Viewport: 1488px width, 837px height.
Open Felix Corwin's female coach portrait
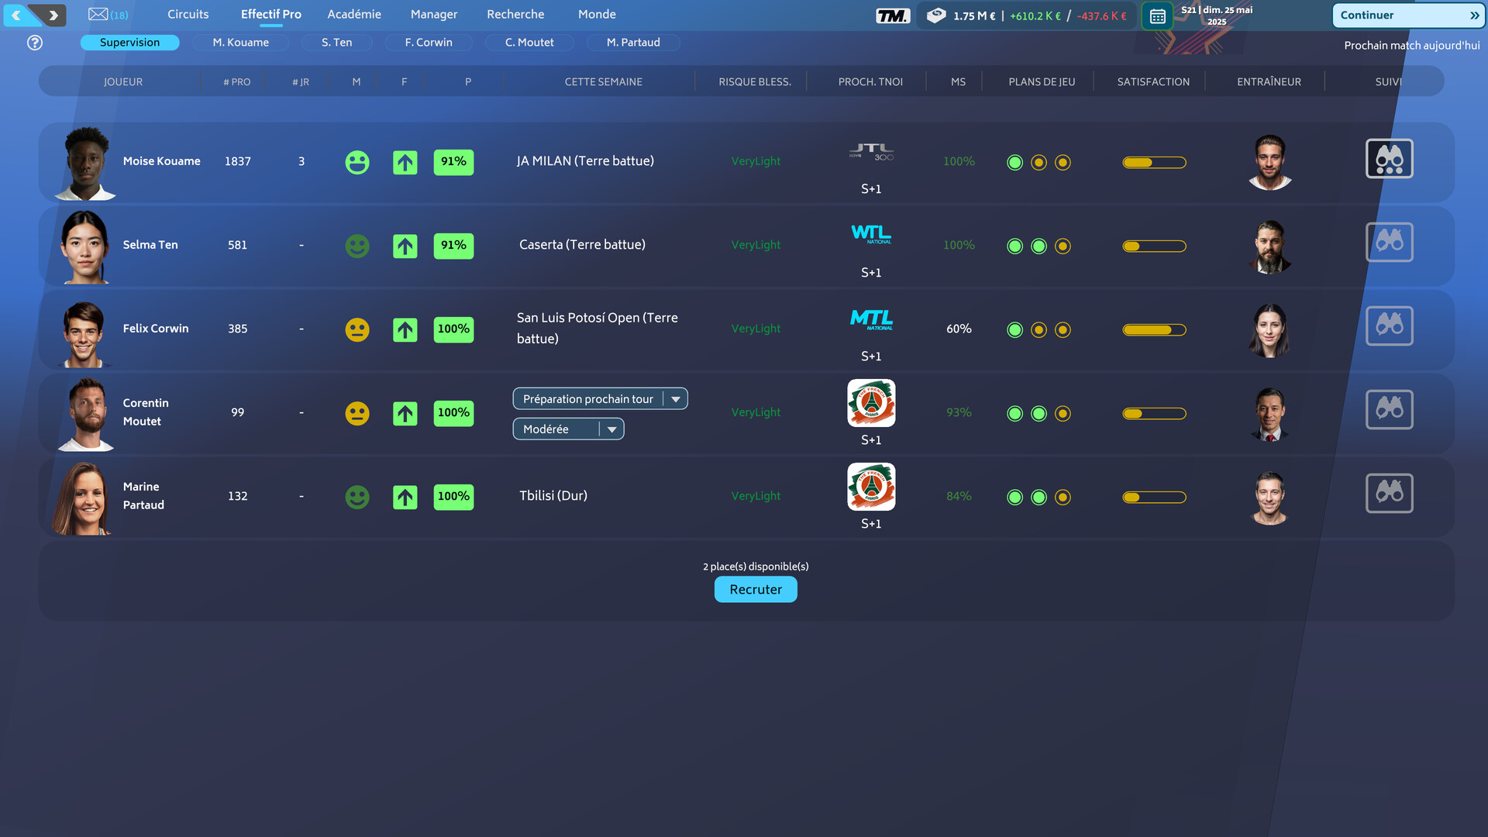click(1269, 329)
